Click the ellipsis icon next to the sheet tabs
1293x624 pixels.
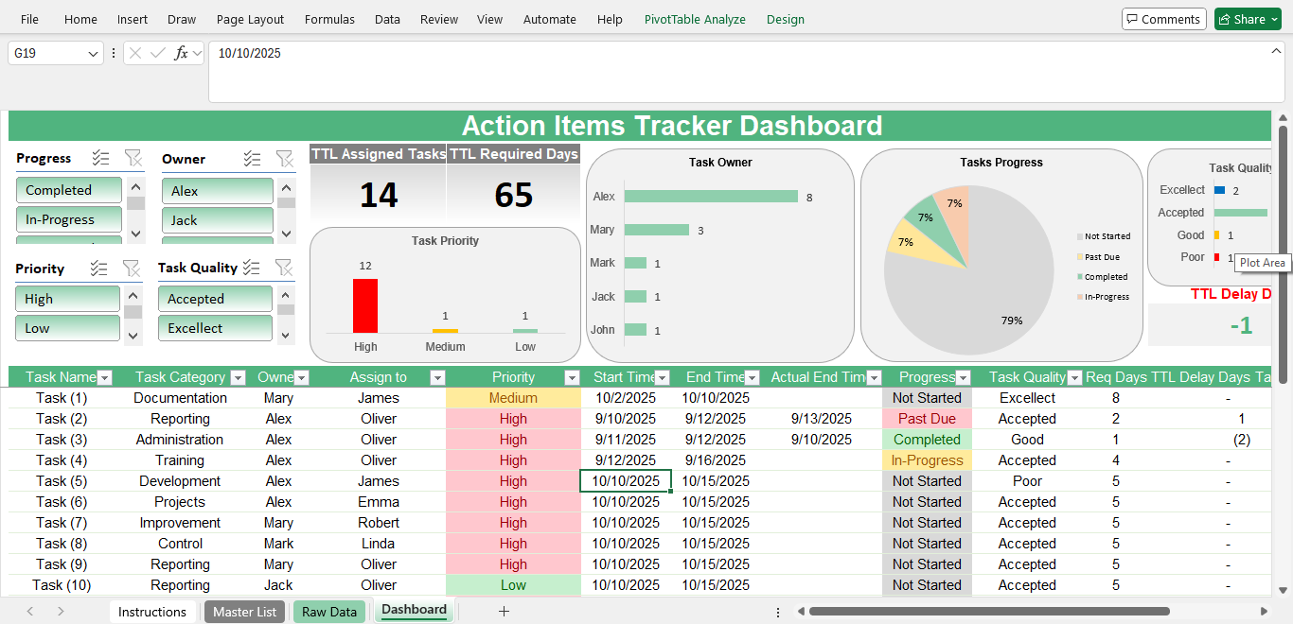[x=778, y=612]
